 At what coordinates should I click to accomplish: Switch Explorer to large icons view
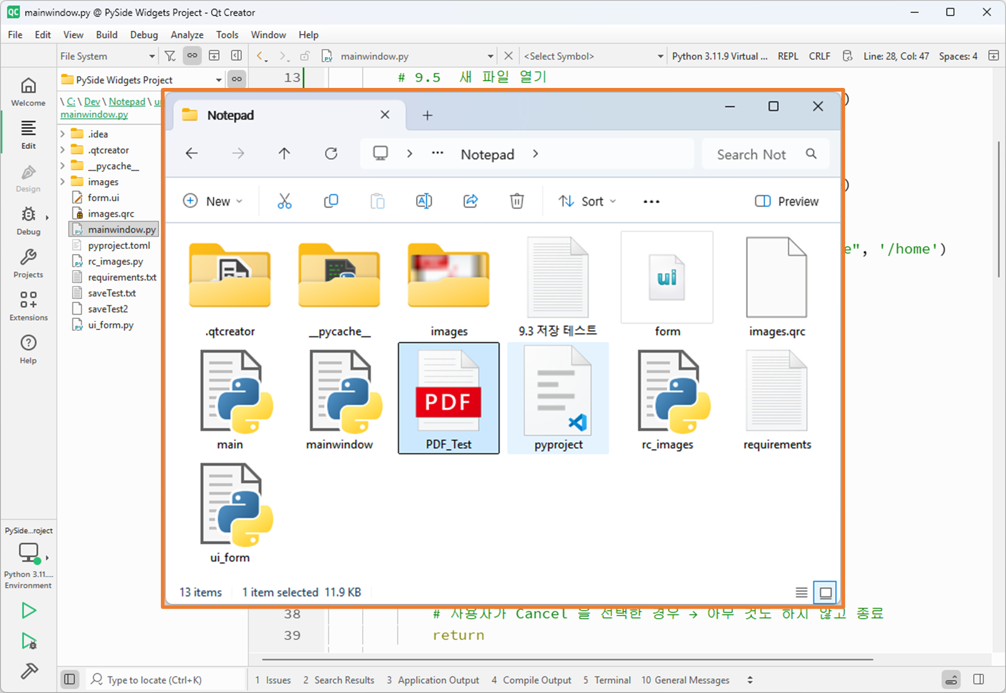point(825,593)
